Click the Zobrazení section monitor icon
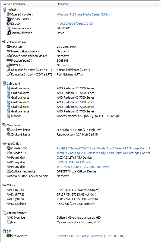Viewport: 161px width, 242px height. click(x=4, y=83)
